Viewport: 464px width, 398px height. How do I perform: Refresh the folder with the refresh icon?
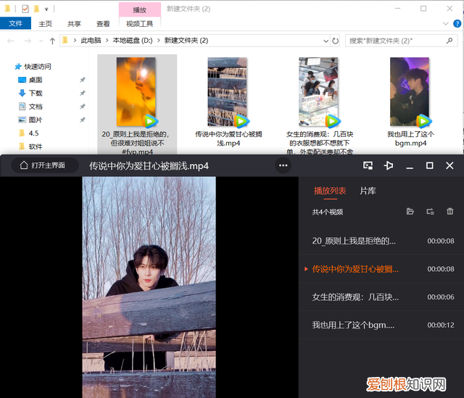[x=335, y=41]
